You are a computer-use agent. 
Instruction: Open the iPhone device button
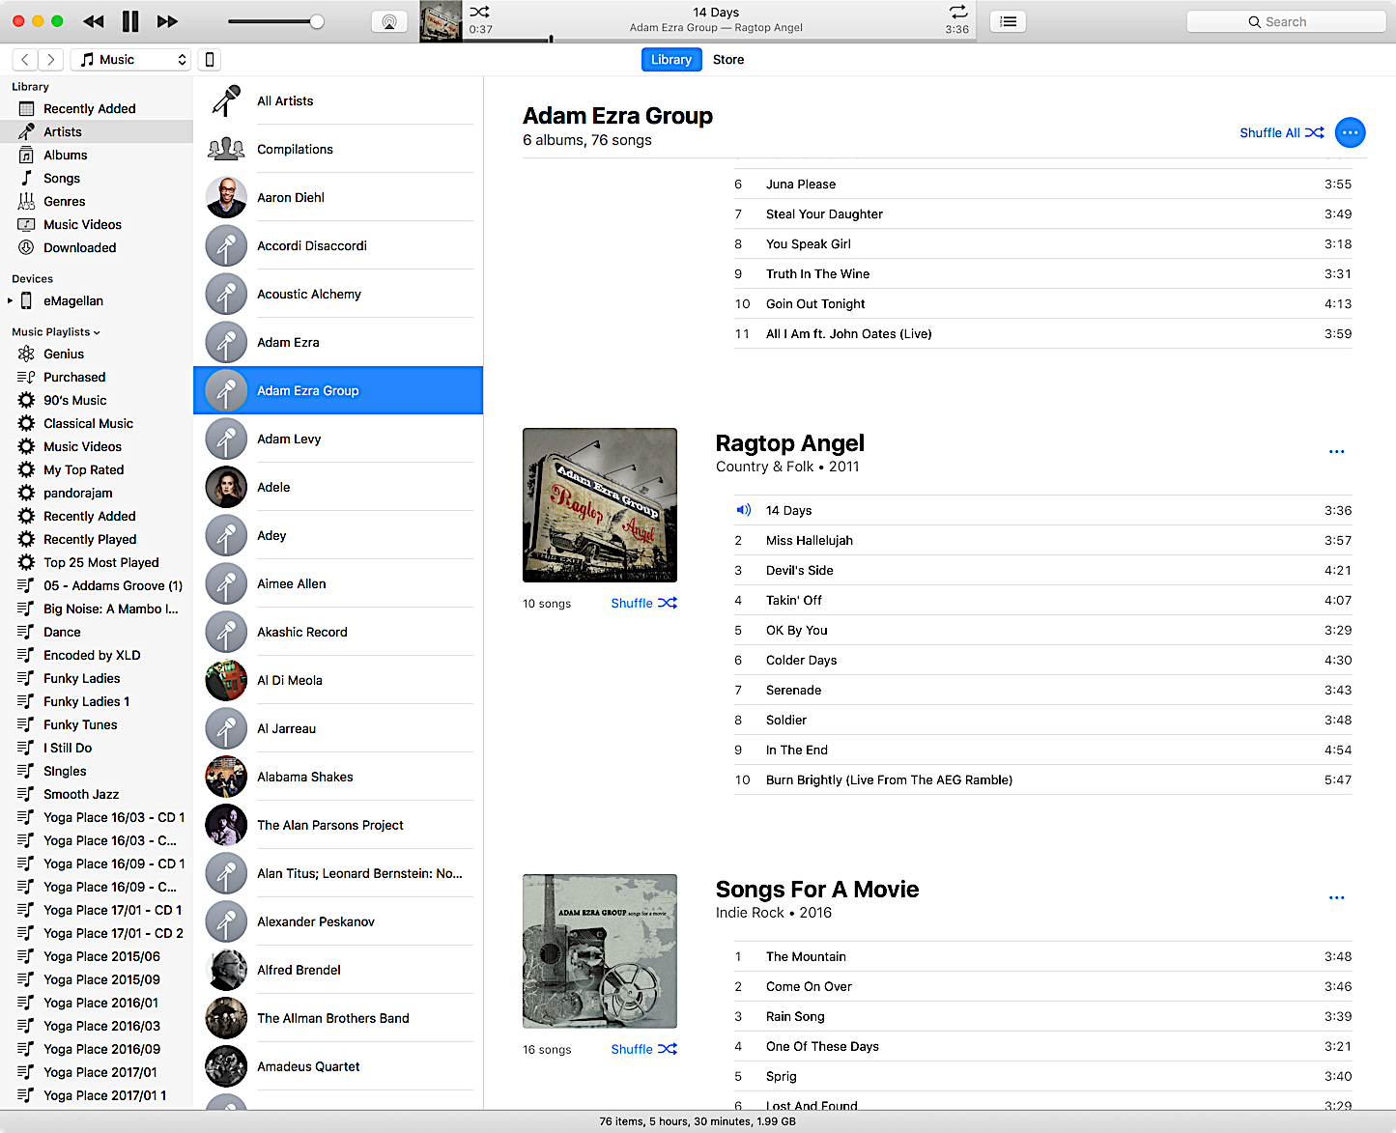coord(210,60)
